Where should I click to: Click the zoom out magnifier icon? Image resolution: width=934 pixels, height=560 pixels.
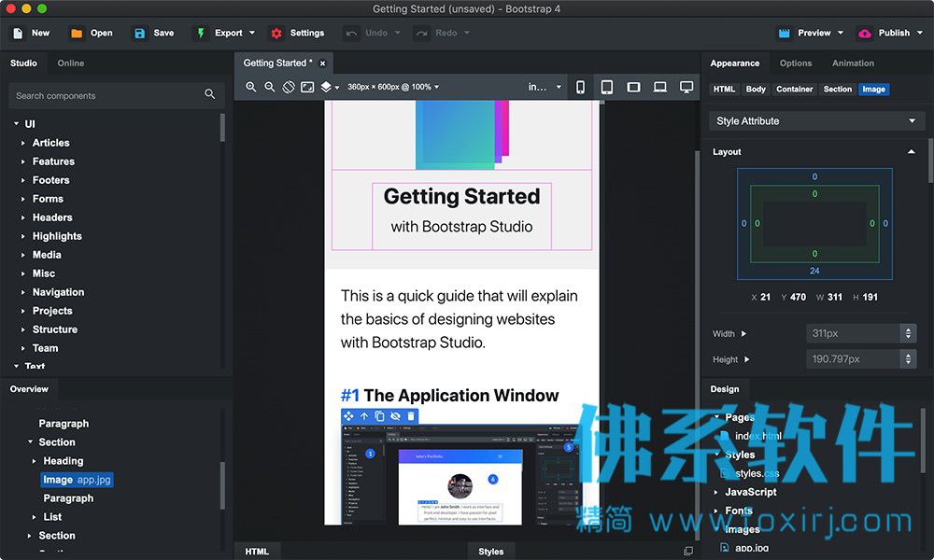point(270,87)
